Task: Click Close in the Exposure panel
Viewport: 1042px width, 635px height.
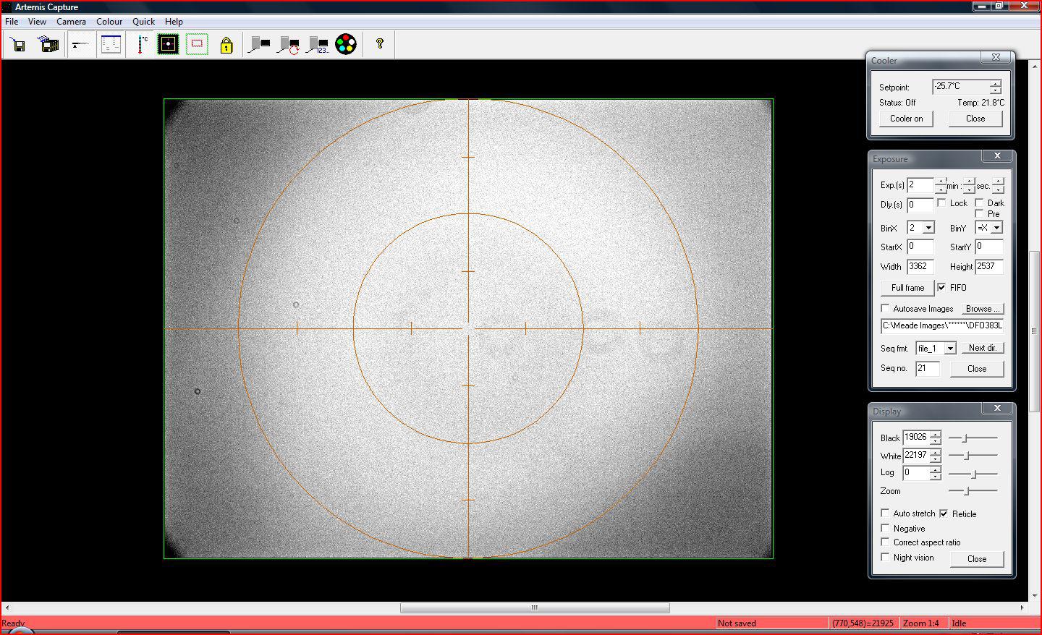Action: point(977,369)
